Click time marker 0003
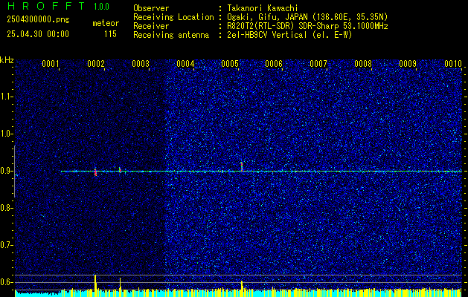 141,64
